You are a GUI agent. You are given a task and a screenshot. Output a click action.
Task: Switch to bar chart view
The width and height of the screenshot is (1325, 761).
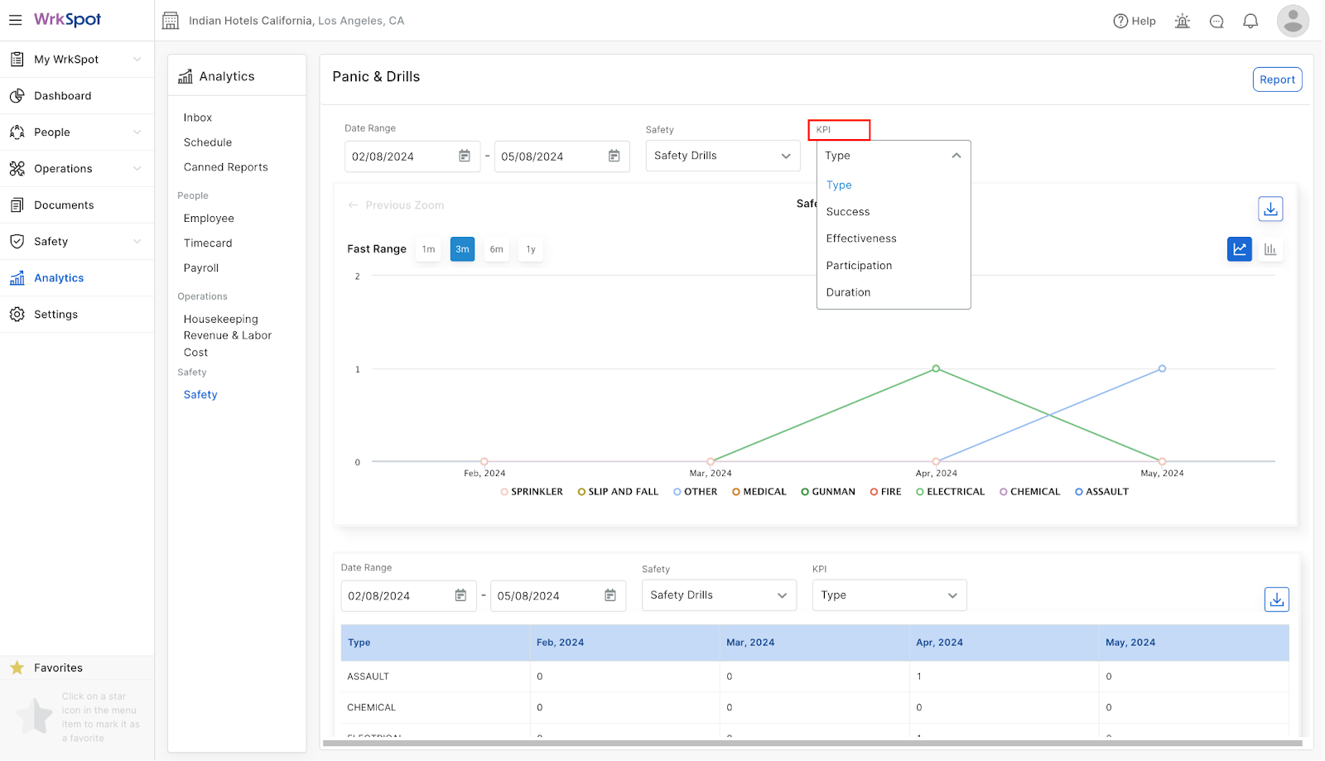(1270, 248)
